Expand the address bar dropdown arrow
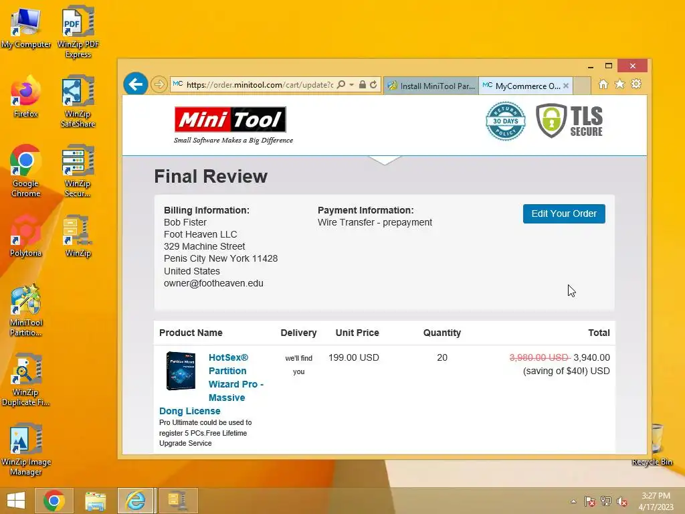The height and width of the screenshot is (514, 685). pyautogui.click(x=352, y=84)
